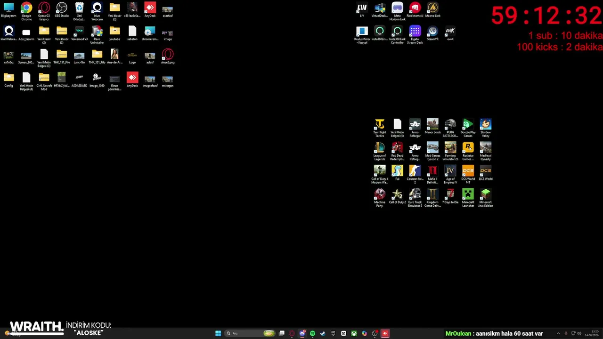Image resolution: width=603 pixels, height=339 pixels.
Task: Select the Riot İstemcisi shortcut
Action: (x=415, y=10)
